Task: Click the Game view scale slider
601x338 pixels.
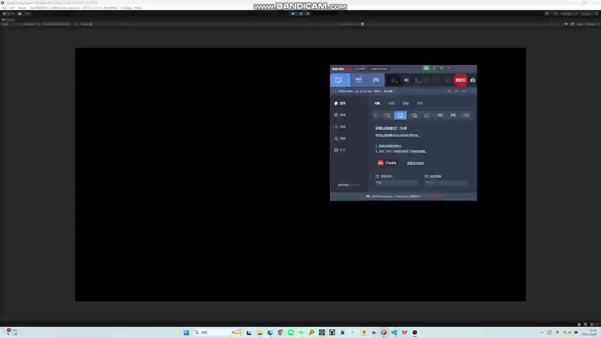Action: [362, 24]
